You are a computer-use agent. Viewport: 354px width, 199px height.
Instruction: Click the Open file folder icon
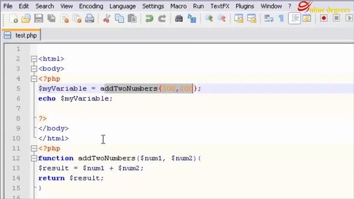click(26, 18)
